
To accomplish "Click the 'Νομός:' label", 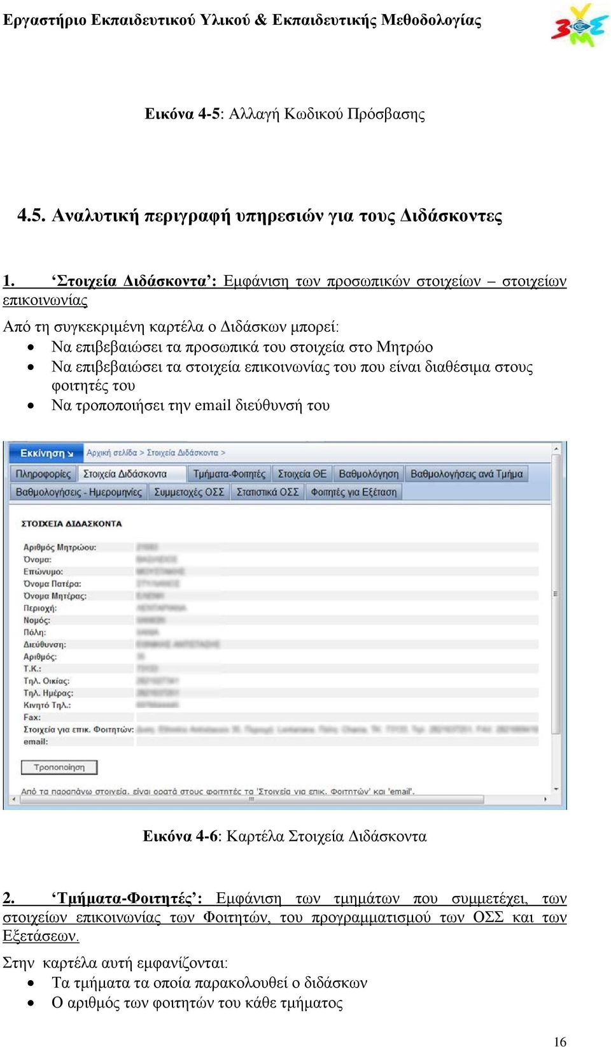I will [37, 620].
